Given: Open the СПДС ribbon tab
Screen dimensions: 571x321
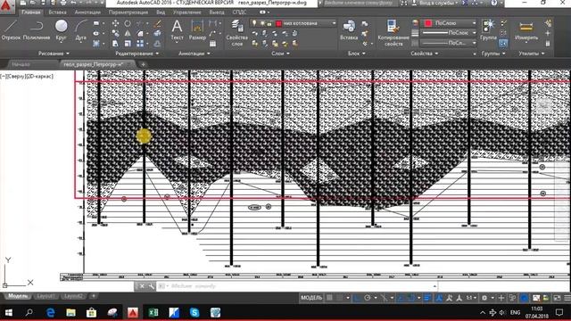Looking at the screenshot, I should pyautogui.click(x=239, y=12).
